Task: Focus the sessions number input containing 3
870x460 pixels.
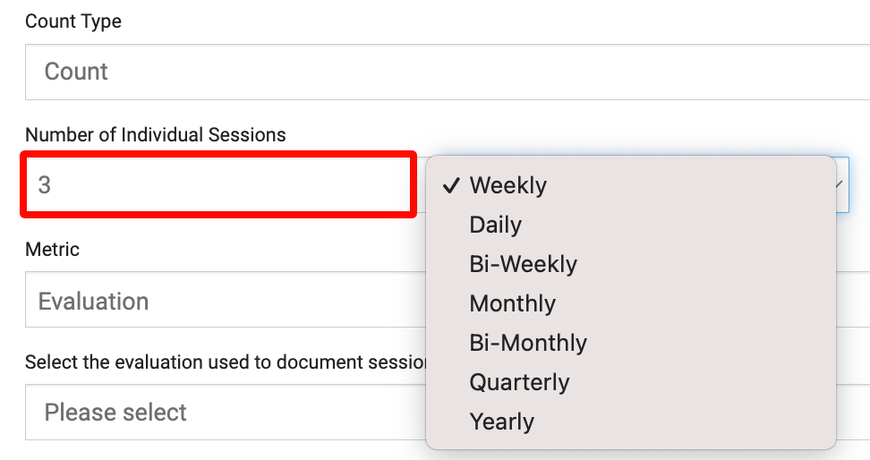Action: click(219, 185)
